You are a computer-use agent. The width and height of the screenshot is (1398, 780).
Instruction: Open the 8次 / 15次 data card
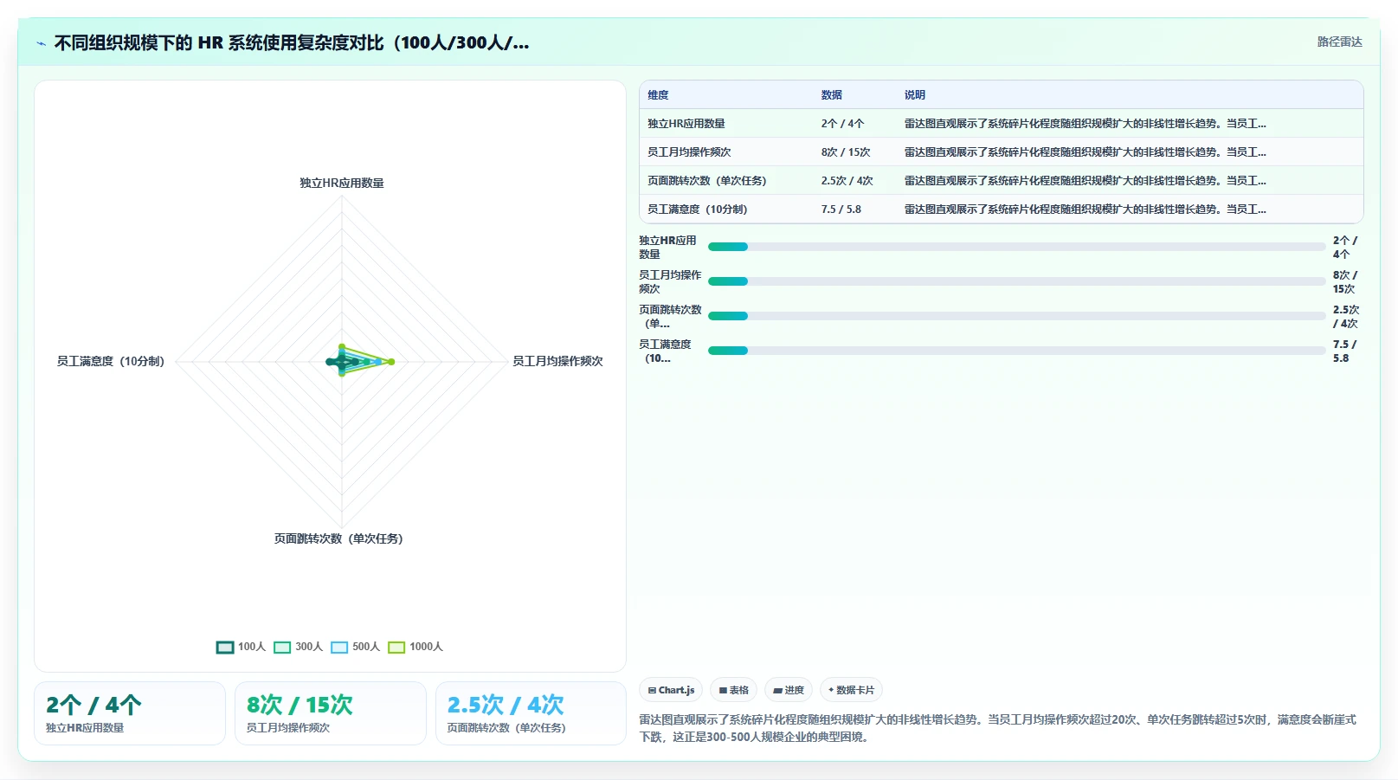click(x=331, y=713)
